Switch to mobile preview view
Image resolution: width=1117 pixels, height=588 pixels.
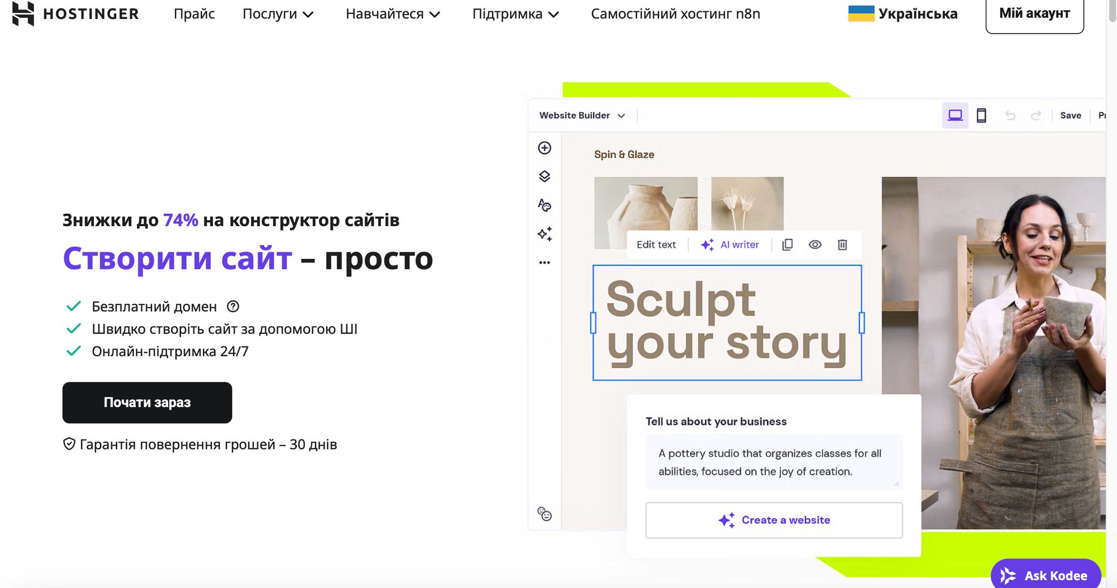pyautogui.click(x=982, y=115)
